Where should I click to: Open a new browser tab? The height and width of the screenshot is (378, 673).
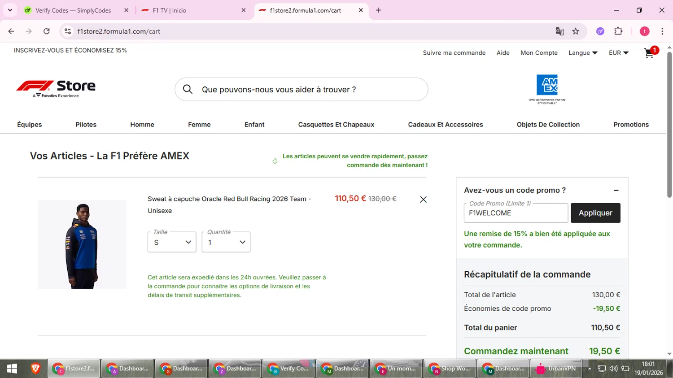[379, 10]
